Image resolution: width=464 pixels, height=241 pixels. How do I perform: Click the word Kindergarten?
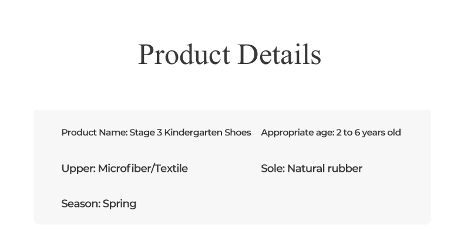pos(193,133)
